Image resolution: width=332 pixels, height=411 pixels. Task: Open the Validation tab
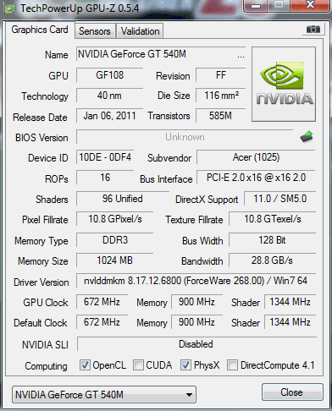(140, 31)
